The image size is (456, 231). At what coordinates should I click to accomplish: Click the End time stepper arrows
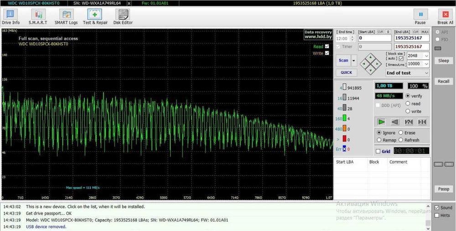(x=353, y=38)
